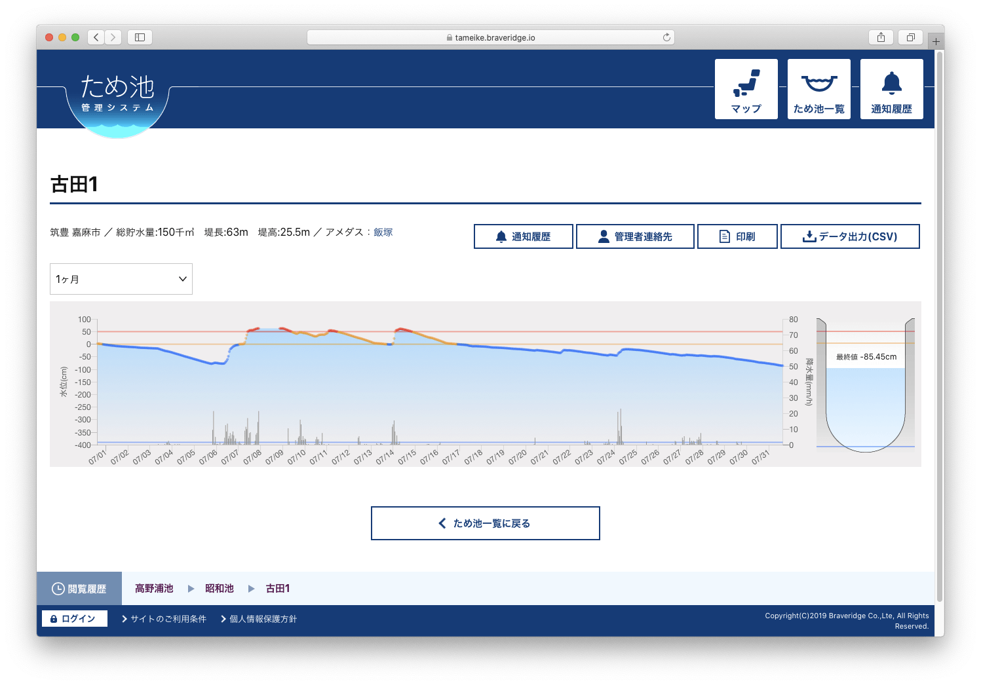The height and width of the screenshot is (685, 981).
Task: Open 管理者連絡先 contact button
Action: [x=634, y=236]
